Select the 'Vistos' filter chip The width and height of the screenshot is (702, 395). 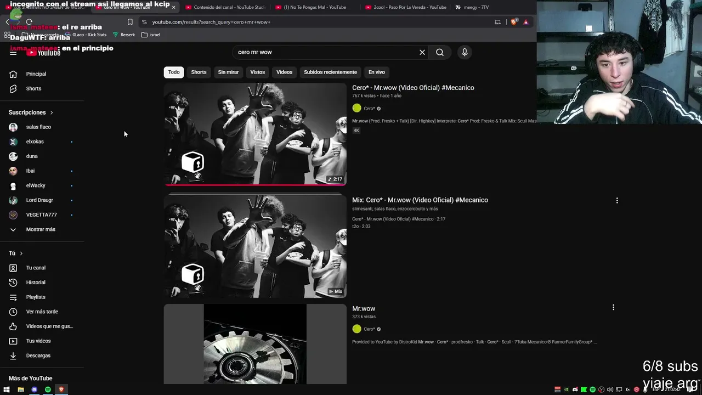(257, 72)
